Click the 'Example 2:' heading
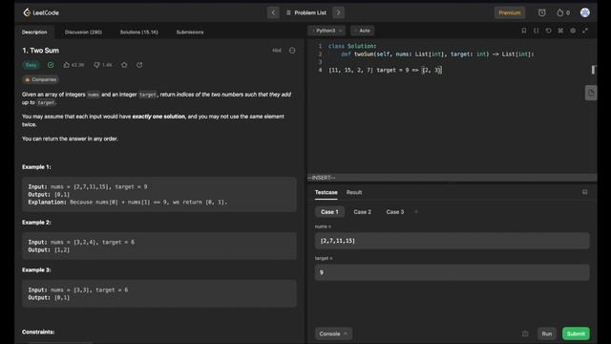This screenshot has height=344, width=611. point(36,222)
